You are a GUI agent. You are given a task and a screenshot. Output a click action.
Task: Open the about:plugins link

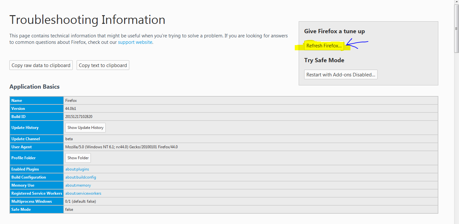click(x=77, y=169)
